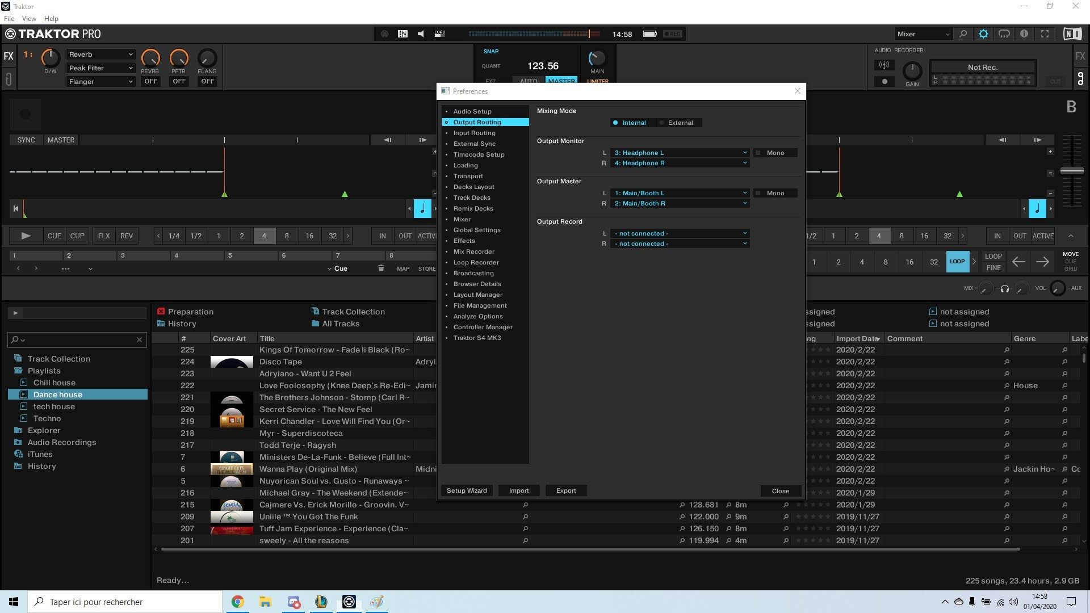Open Traktor in the Windows taskbar
Viewport: 1090px width, 613px height.
(x=349, y=602)
